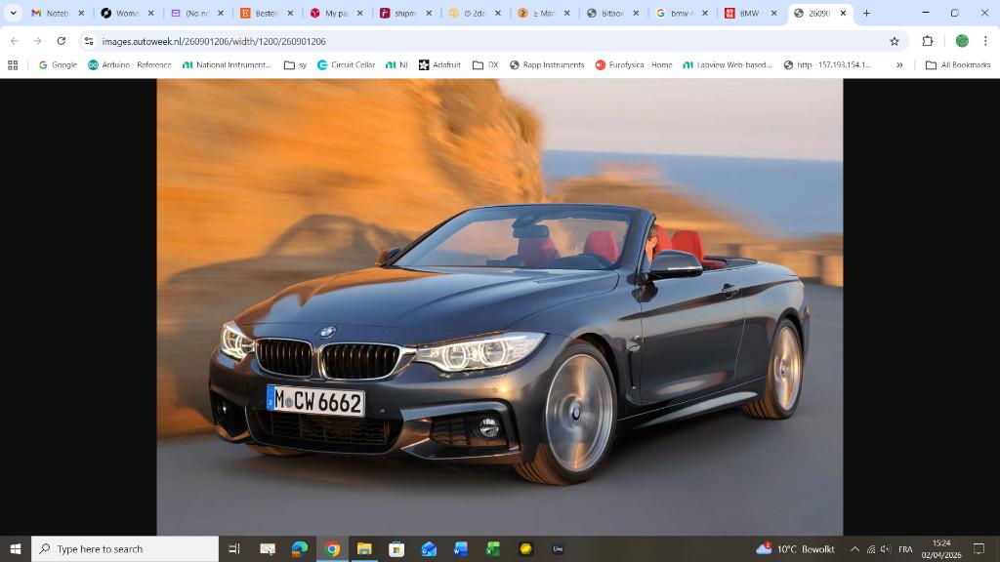
Task: Open the Bitbox tab
Action: click(610, 15)
